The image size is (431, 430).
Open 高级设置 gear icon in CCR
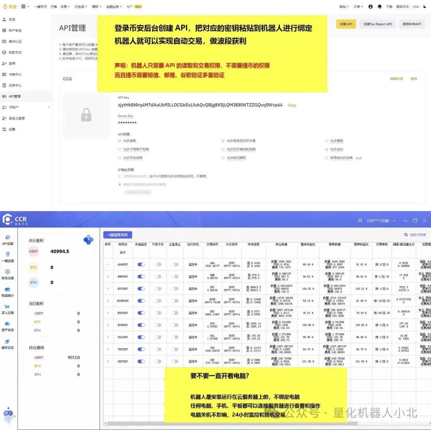(x=8, y=272)
